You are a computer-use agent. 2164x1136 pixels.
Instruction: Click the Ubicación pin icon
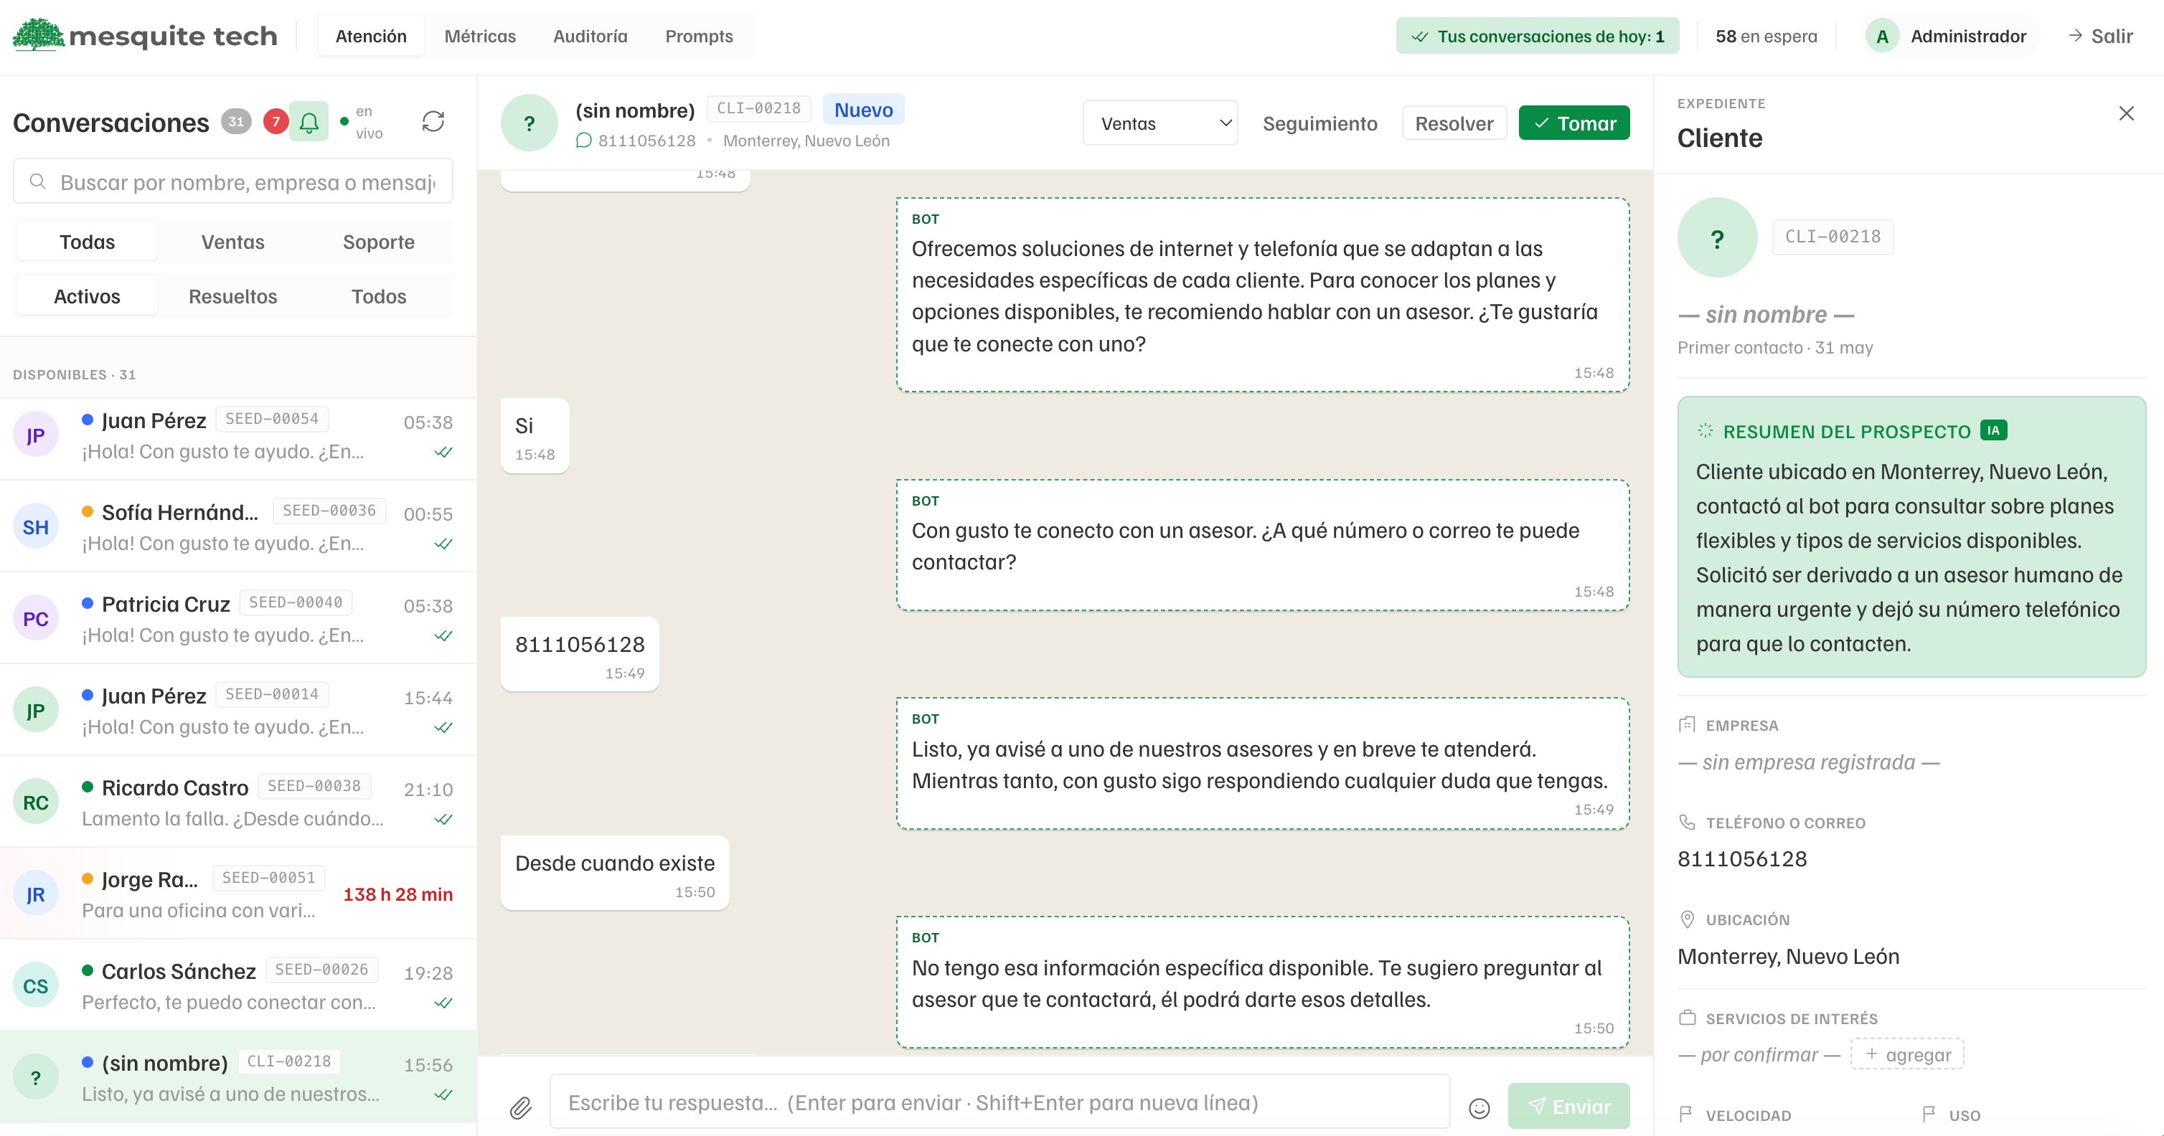tap(1687, 919)
